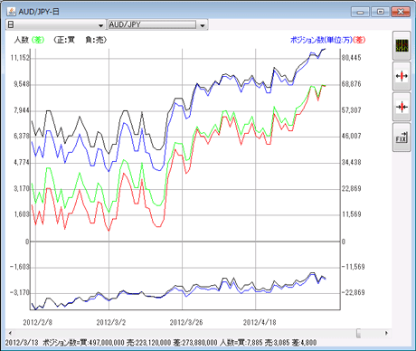
Task: Open the AUD/JPY currency pair dropdown
Action: tap(203, 25)
